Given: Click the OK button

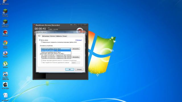Looking at the screenshot, I should click(70, 69).
